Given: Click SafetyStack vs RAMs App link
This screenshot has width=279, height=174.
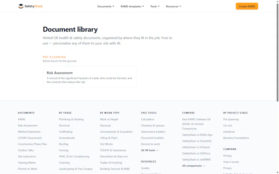Looking at the screenshot, I should pyautogui.click(x=197, y=135).
